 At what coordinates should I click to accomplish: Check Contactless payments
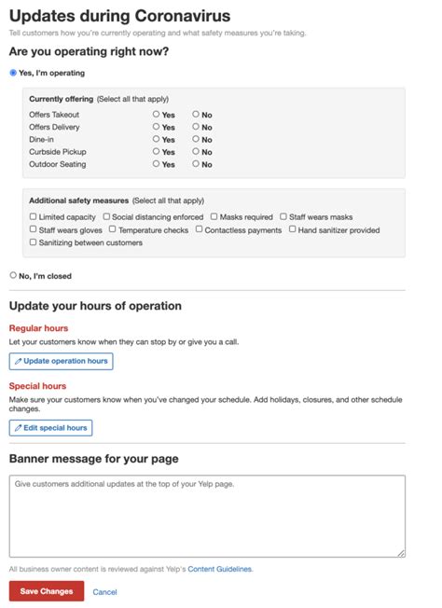tap(199, 229)
